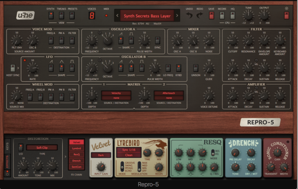298x189 pixels.
Task: Open Lyrebird Sync 1/16 dropdown
Action: pos(129,150)
